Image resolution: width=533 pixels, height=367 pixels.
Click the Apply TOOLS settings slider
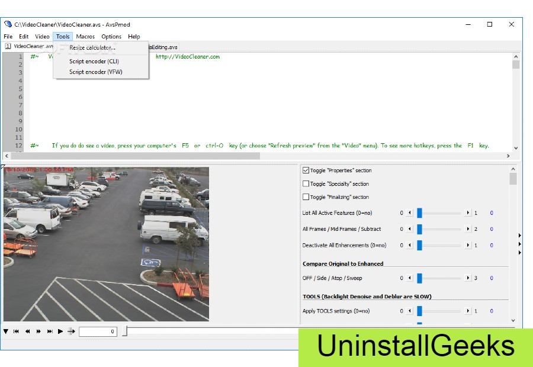click(438, 311)
